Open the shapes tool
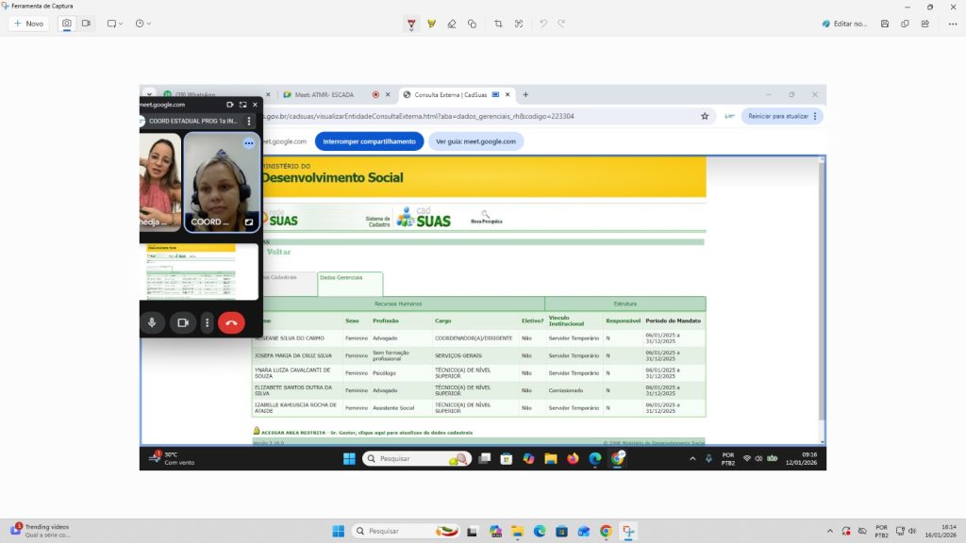The image size is (966, 543). click(x=472, y=24)
